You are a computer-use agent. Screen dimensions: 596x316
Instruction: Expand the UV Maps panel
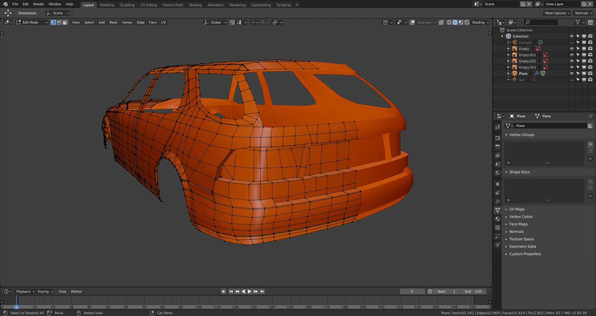click(x=517, y=209)
